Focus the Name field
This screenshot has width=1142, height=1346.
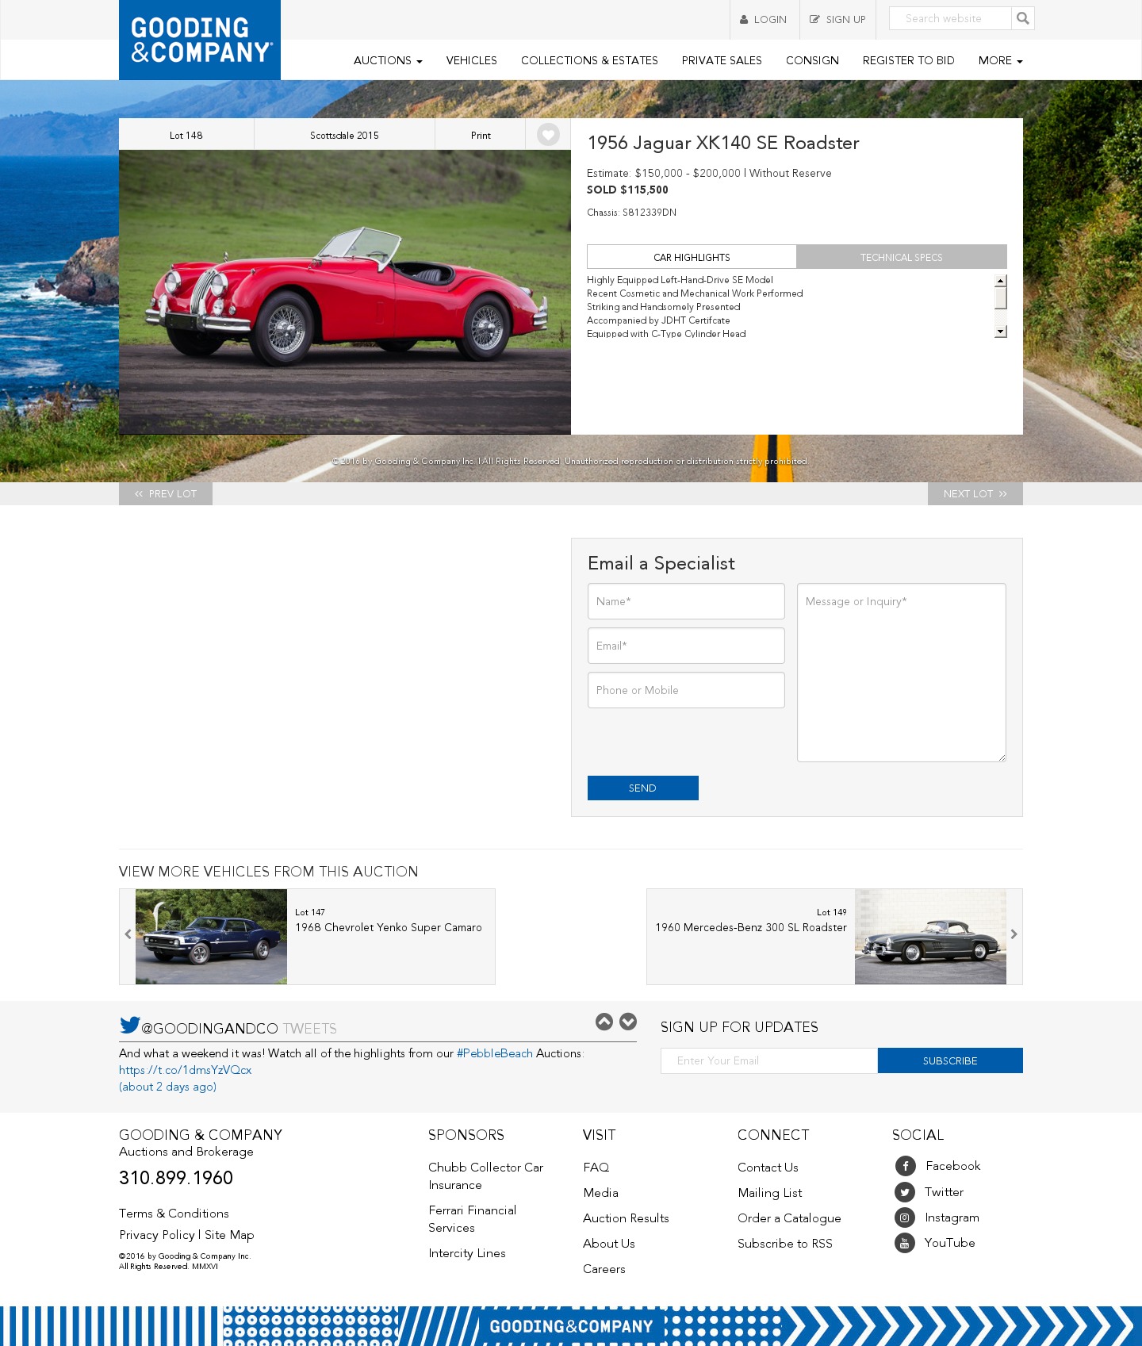tap(686, 601)
